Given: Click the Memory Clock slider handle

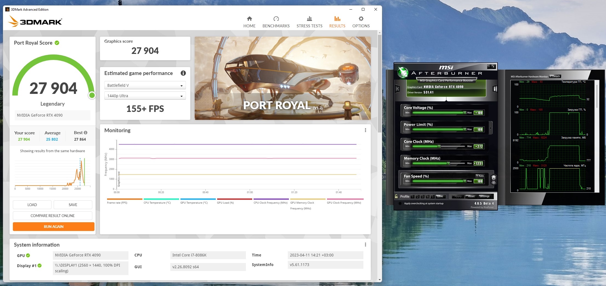Looking at the screenshot, I should [448, 163].
